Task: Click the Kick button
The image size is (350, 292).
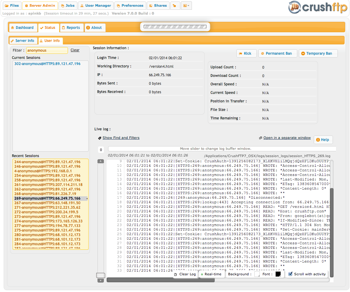Action: point(246,53)
